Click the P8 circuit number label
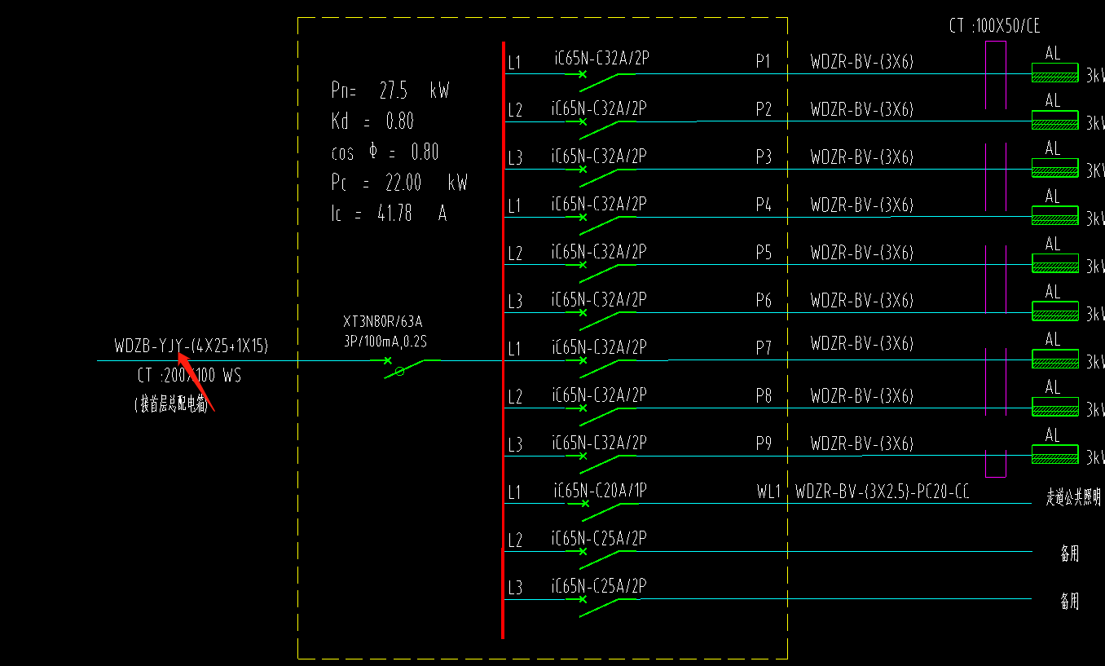 [763, 395]
